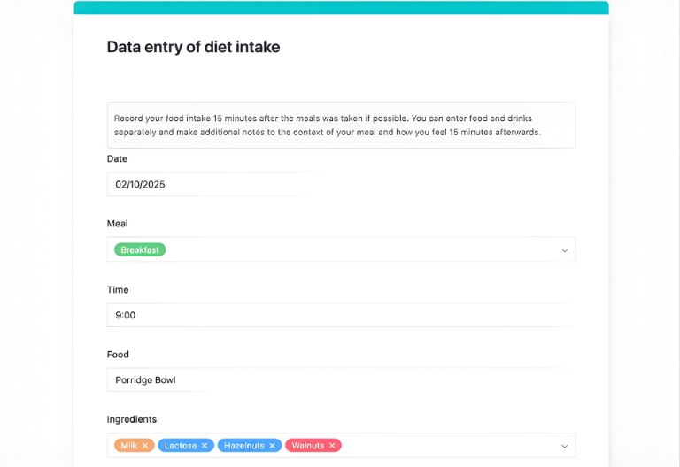Click the "Data entry of diet intake" heading
This screenshot has height=467, width=680.
tap(193, 48)
